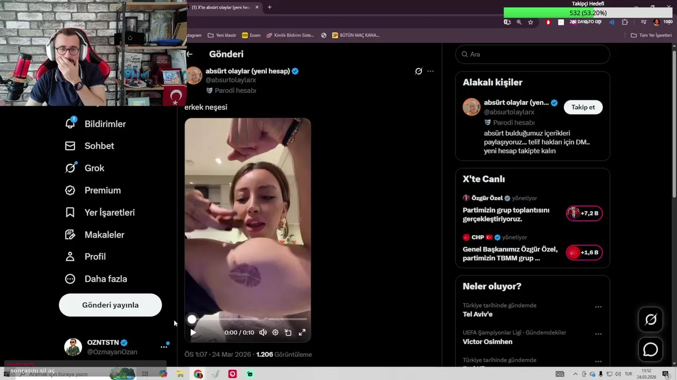The image size is (677, 380).
Task: Click the browser zoom magnifier icon
Action: click(519, 22)
